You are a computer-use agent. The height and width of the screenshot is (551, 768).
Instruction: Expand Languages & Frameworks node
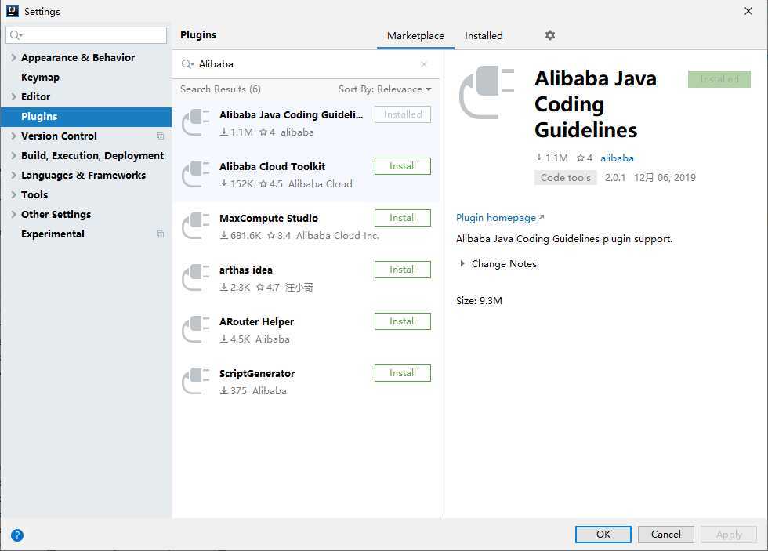pyautogui.click(x=13, y=175)
